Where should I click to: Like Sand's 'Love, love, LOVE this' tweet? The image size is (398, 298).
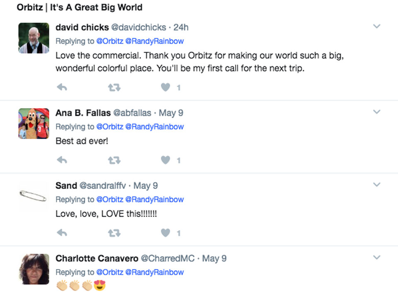click(165, 233)
